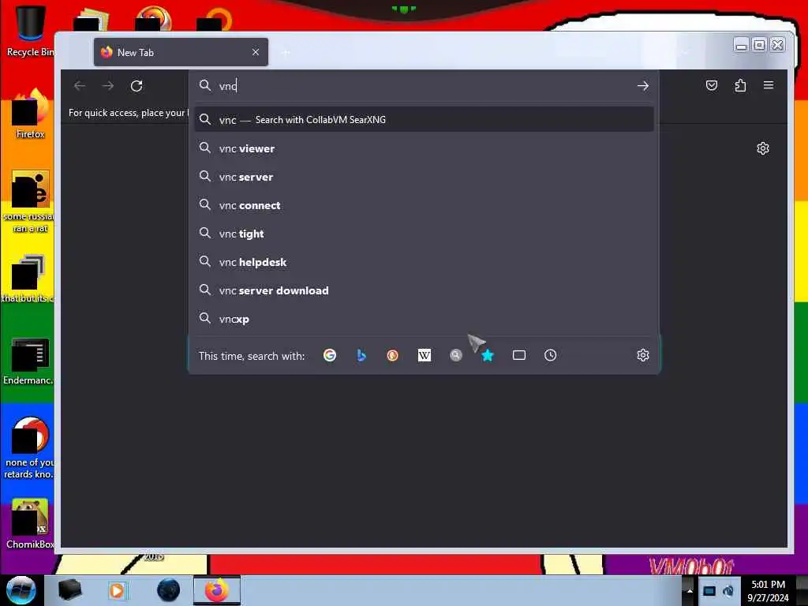This screenshot has height=606, width=808.
Task: Go back with the back arrow
Action: click(80, 85)
